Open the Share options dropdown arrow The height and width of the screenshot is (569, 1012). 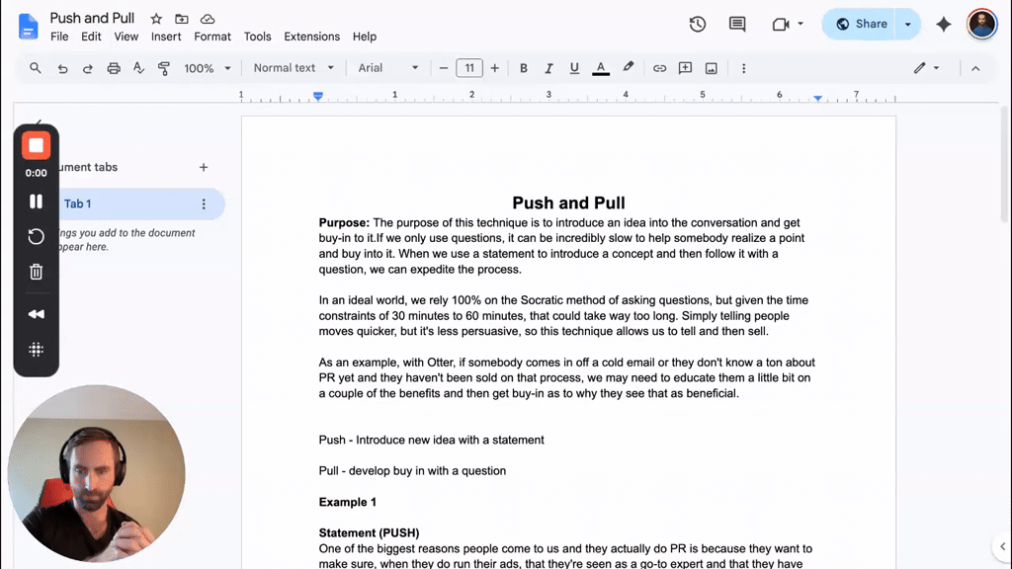tap(907, 25)
